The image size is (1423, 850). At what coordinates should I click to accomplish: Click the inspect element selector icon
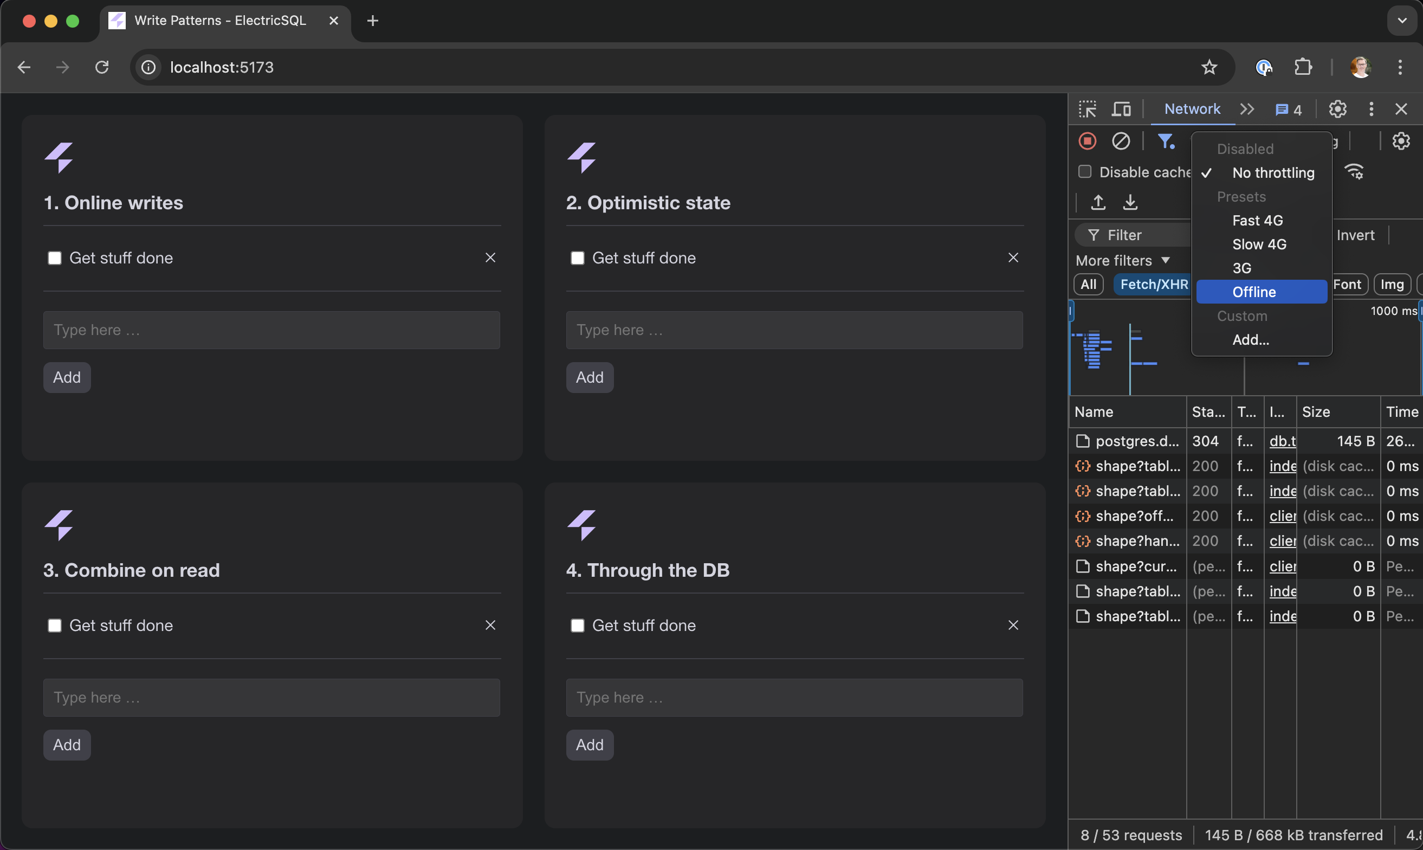point(1087,109)
